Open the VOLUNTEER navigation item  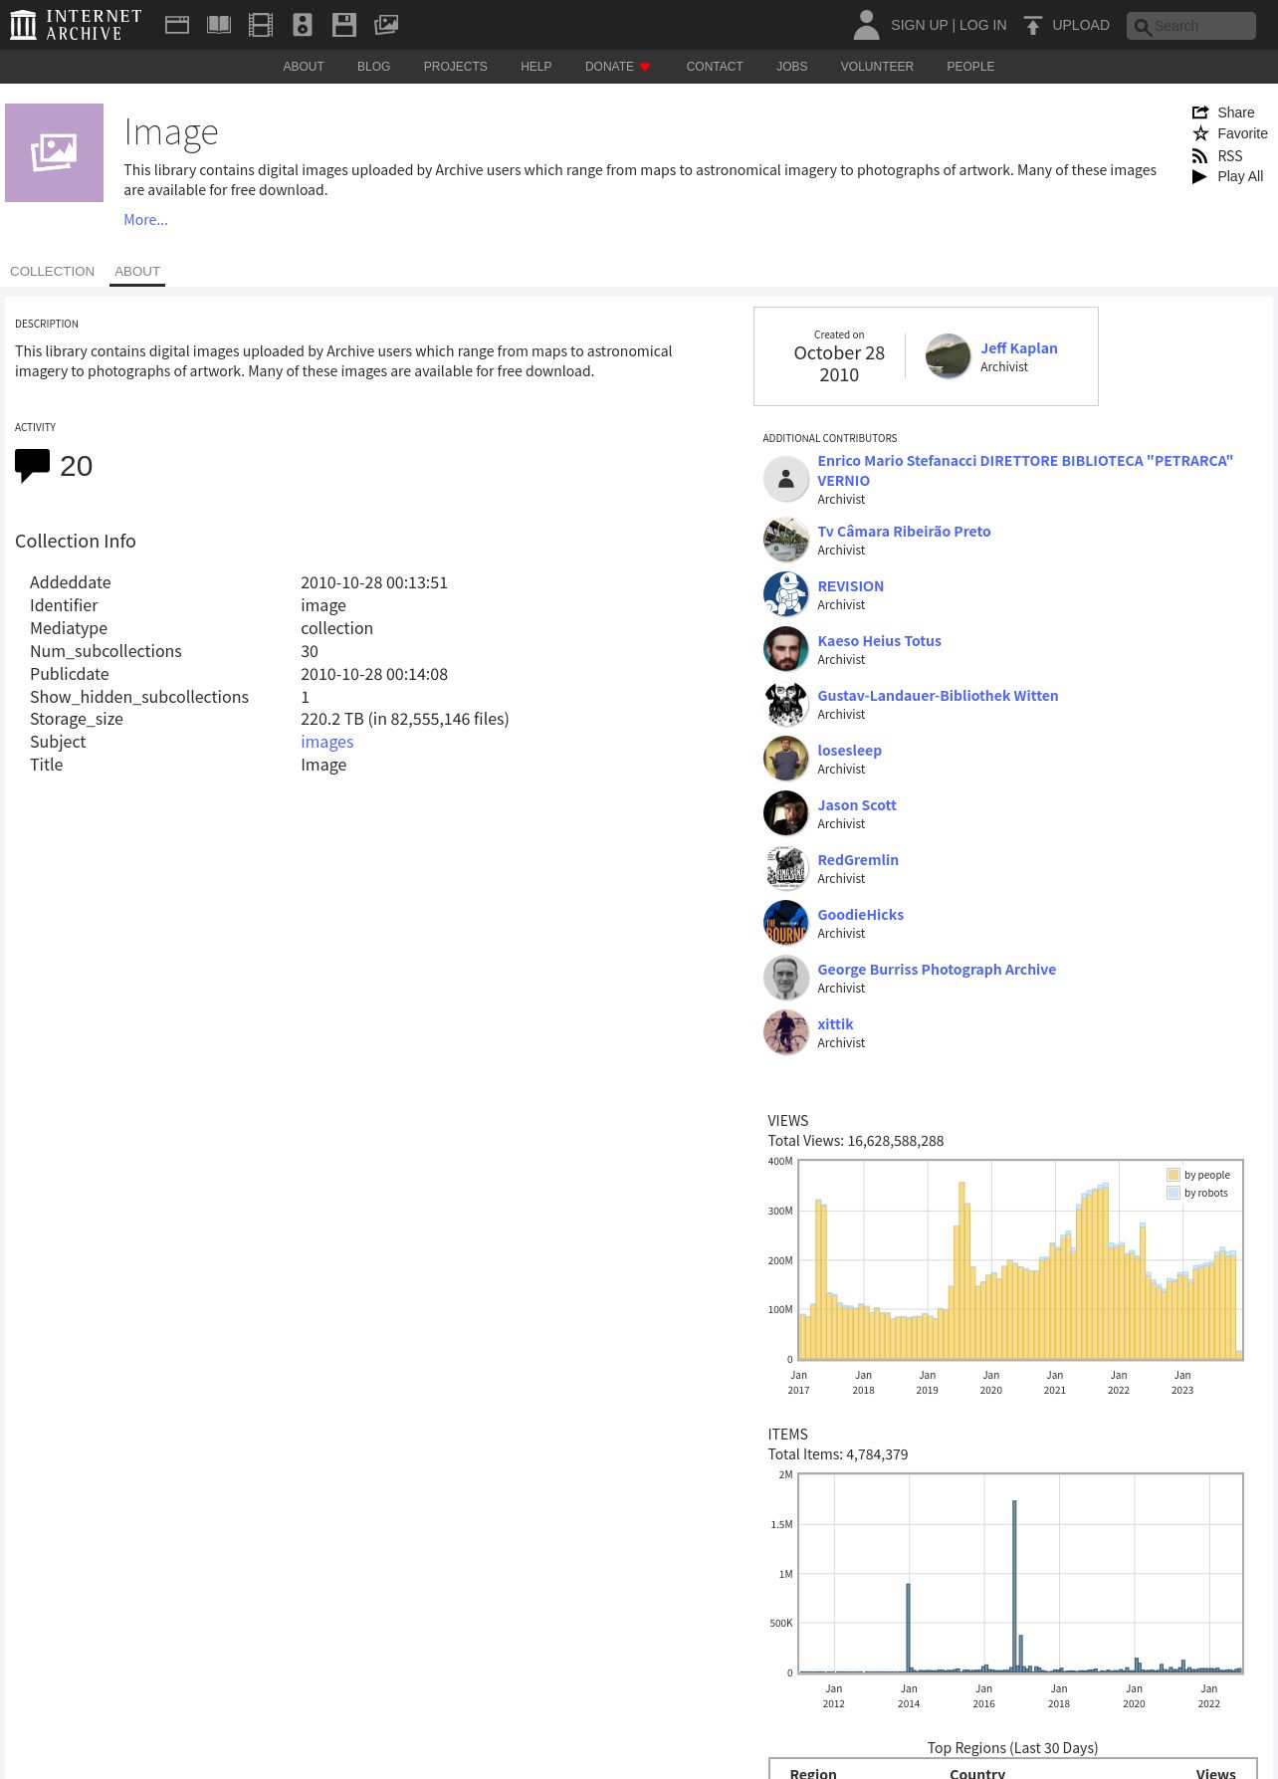[x=877, y=67]
